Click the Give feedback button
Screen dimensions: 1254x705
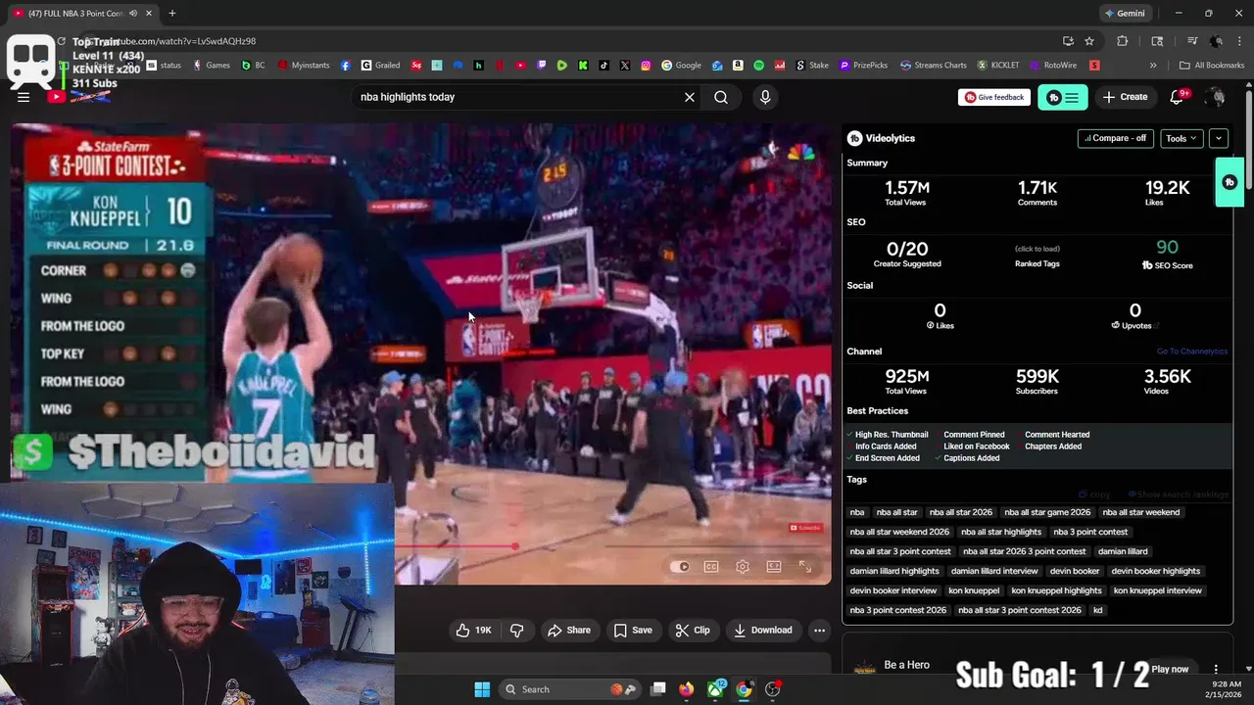[994, 97]
